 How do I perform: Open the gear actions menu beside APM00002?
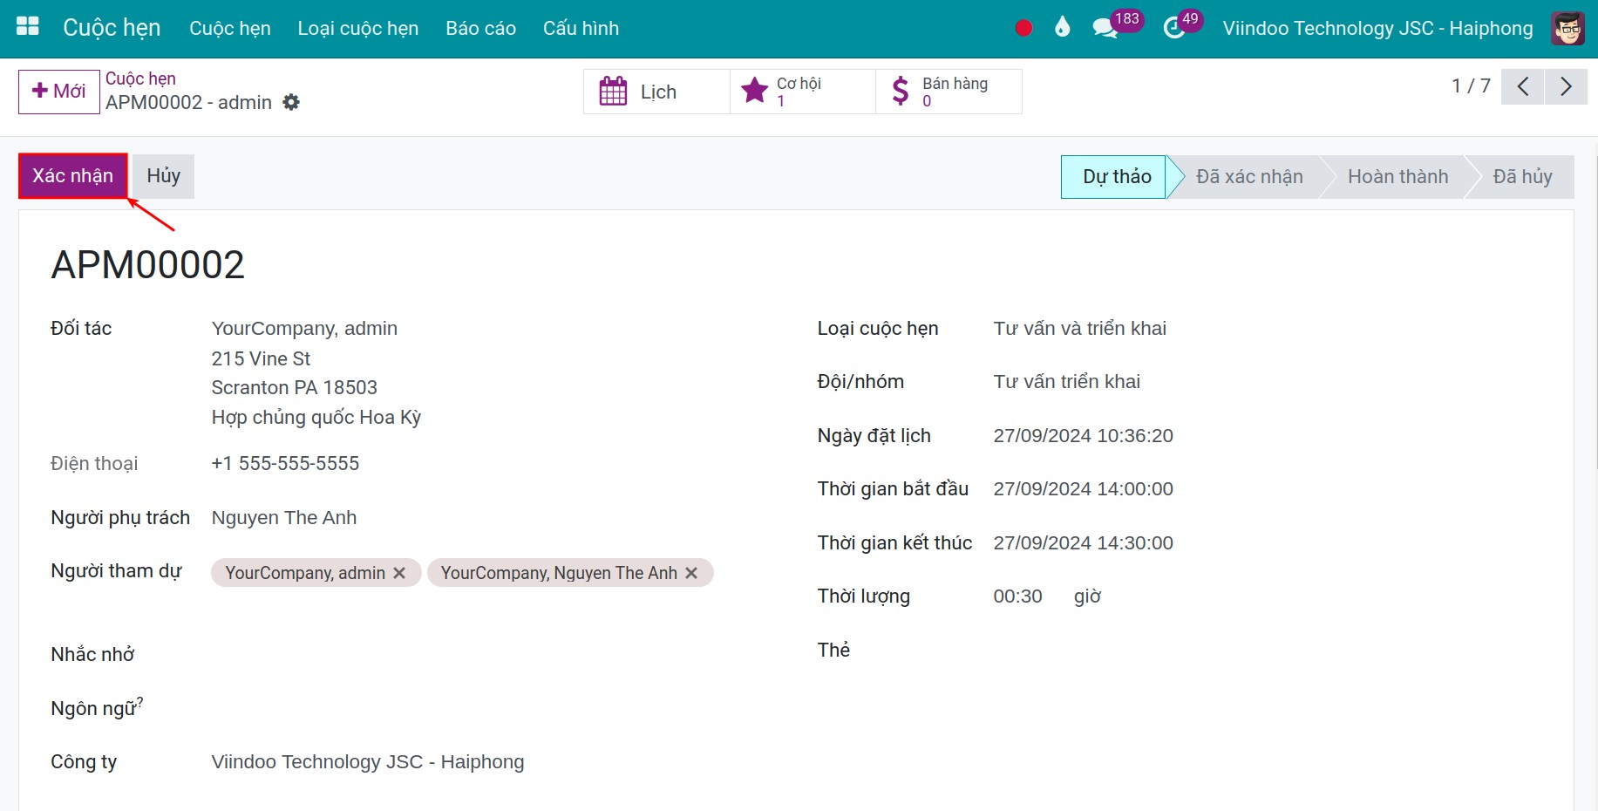[x=291, y=102]
